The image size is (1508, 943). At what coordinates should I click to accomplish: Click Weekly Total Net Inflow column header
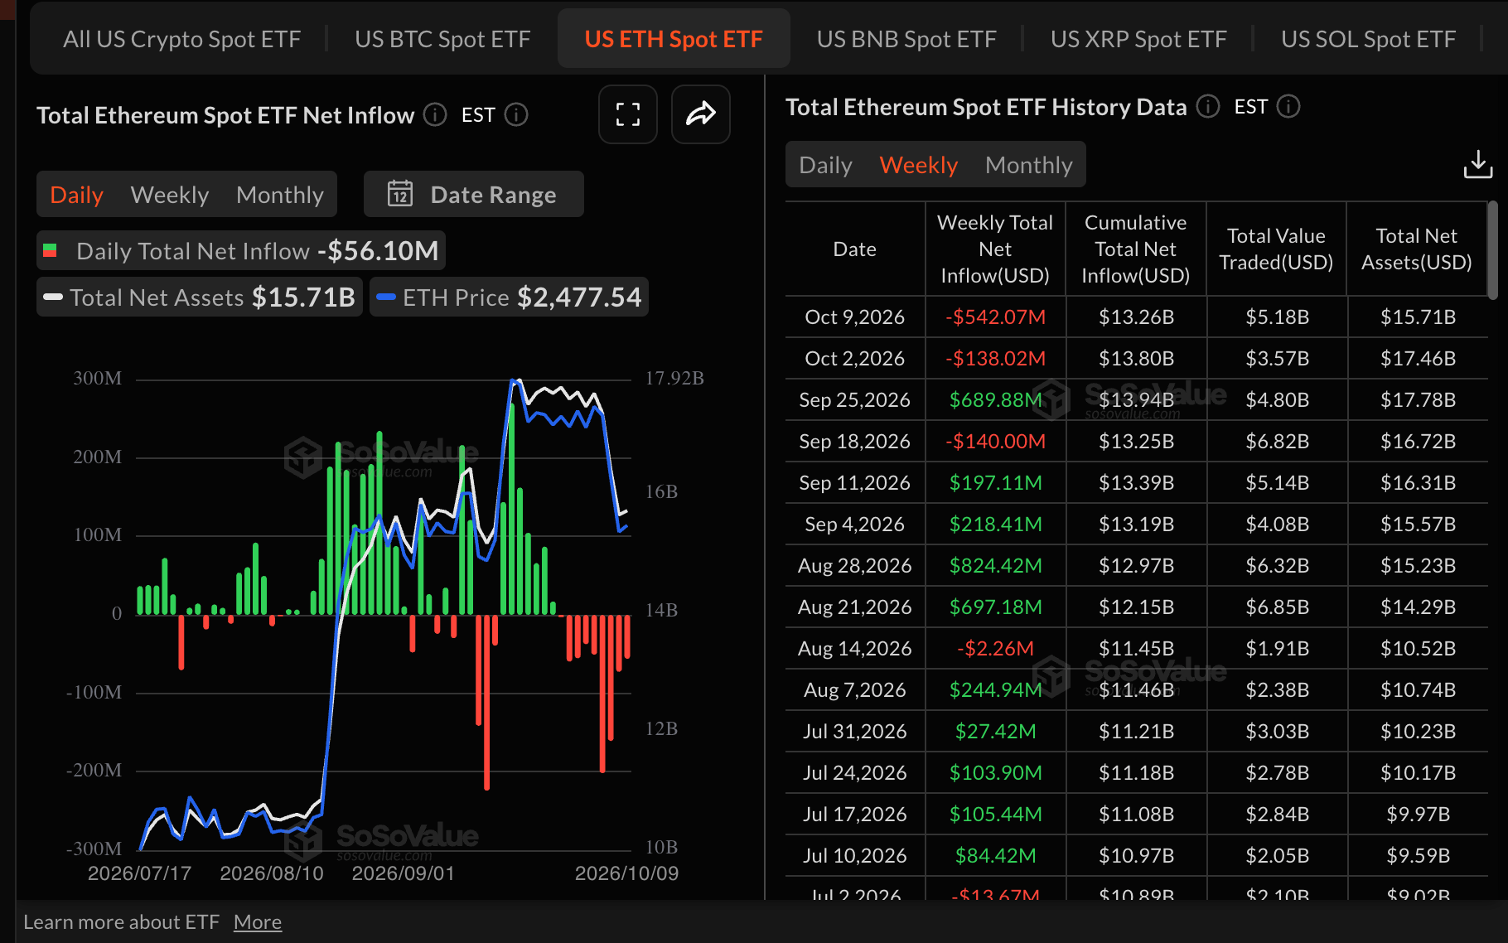click(x=994, y=249)
